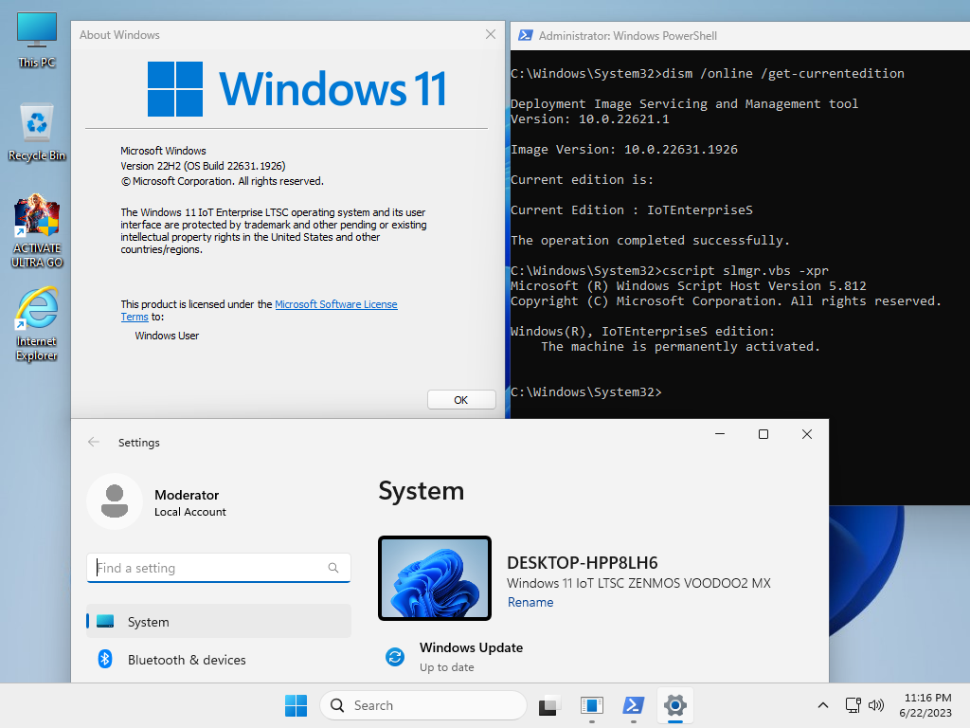The width and height of the screenshot is (970, 728).
Task: Open the Recycle Bin icon
Action: (37, 132)
